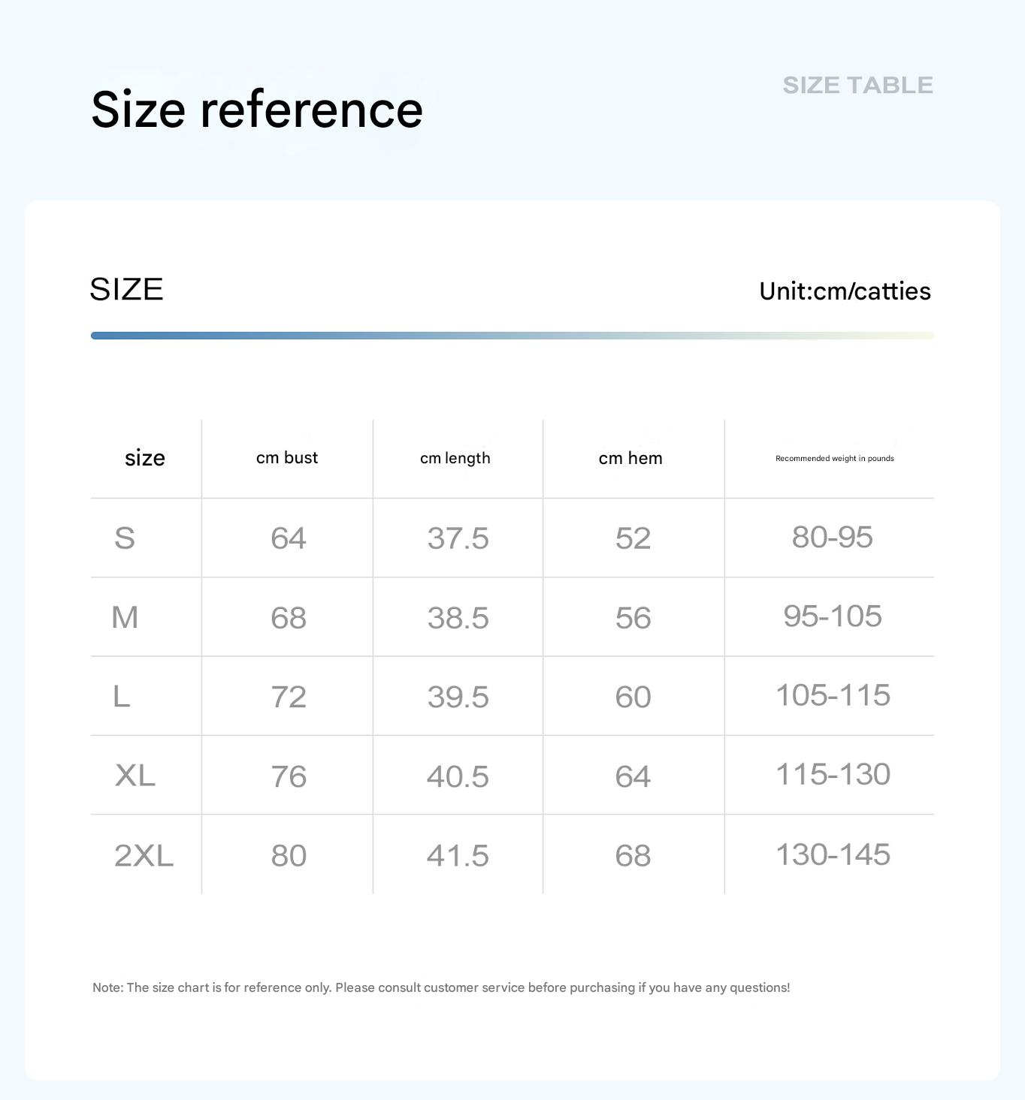The image size is (1025, 1100).
Task: Click the "Size reference" heading
Action: click(257, 110)
